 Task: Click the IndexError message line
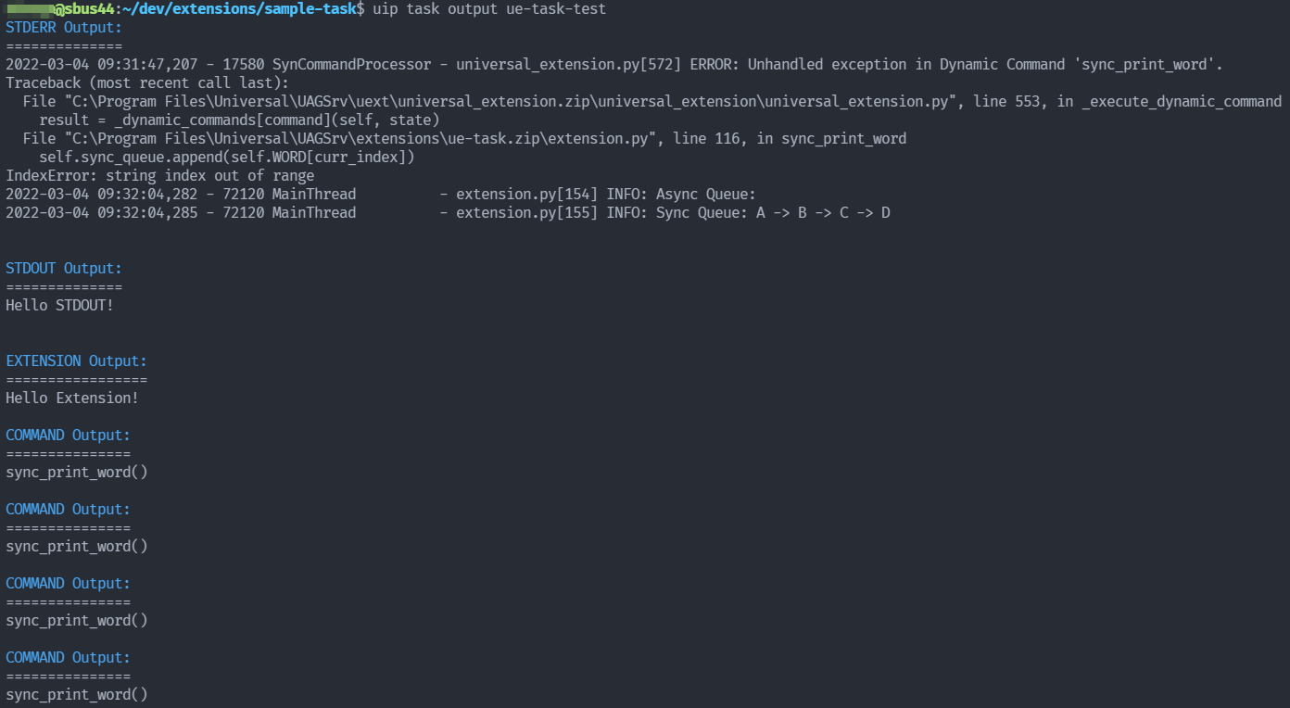[x=160, y=175]
